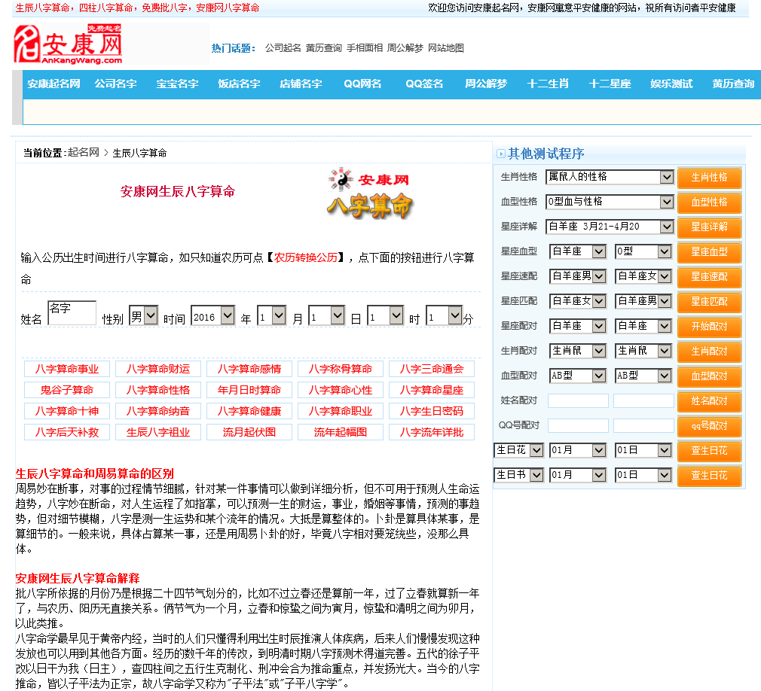Click the 其他测试程序 heading arrow icon
Image resolution: width=761 pixels, height=691 pixels.
[501, 154]
